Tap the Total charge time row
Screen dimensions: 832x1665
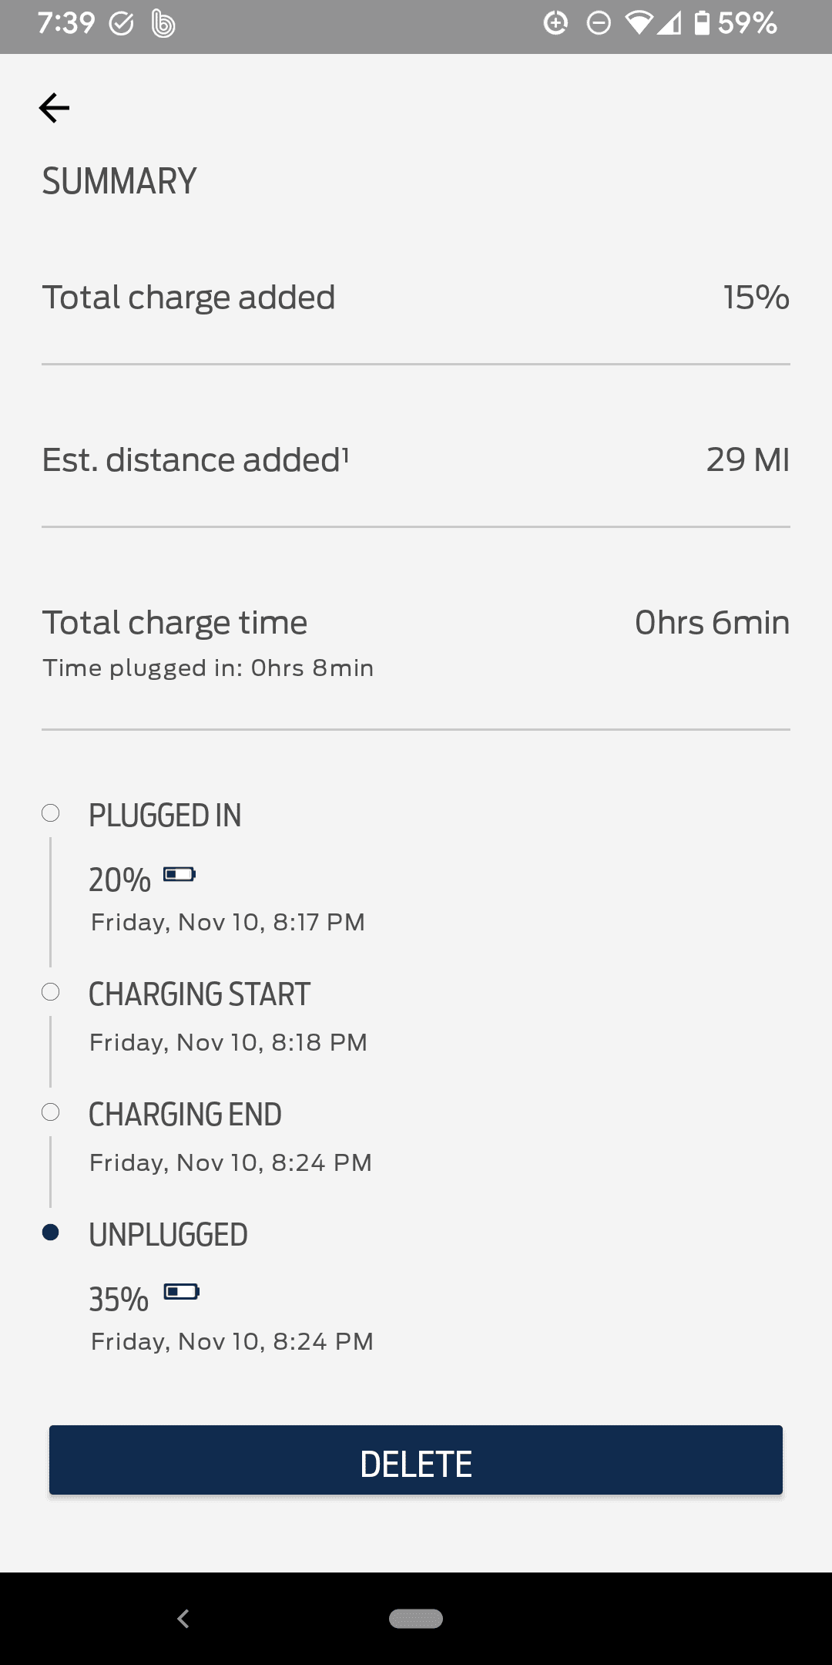pos(416,623)
